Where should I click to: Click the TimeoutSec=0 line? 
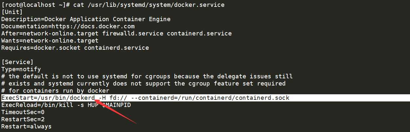tap(23, 112)
